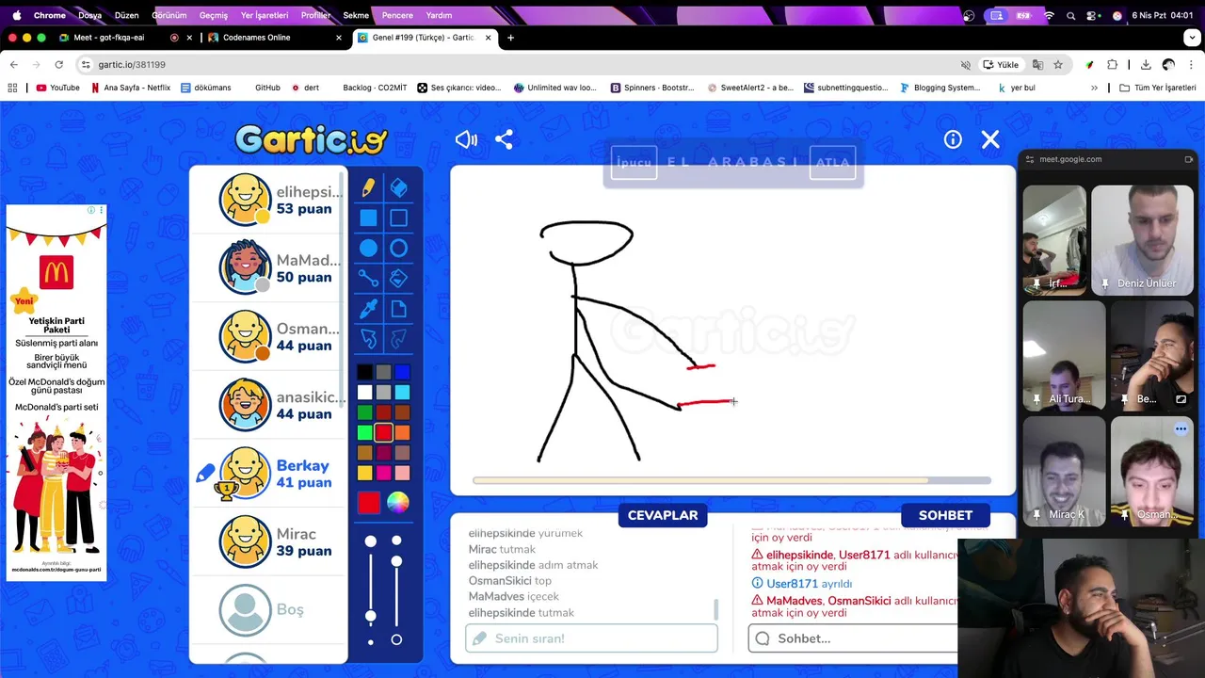Select player MaMad... in the player list
The image size is (1205, 678).
(x=268, y=268)
